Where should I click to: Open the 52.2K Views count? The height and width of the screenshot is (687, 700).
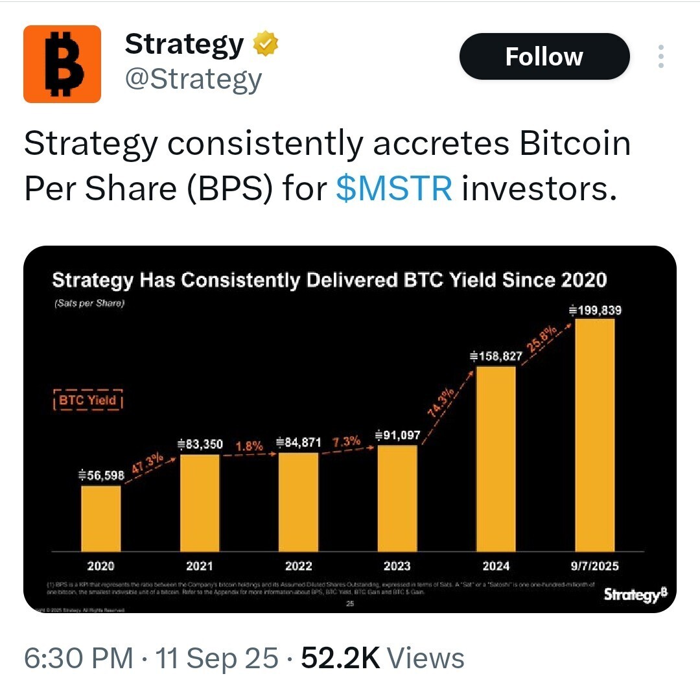click(382, 658)
